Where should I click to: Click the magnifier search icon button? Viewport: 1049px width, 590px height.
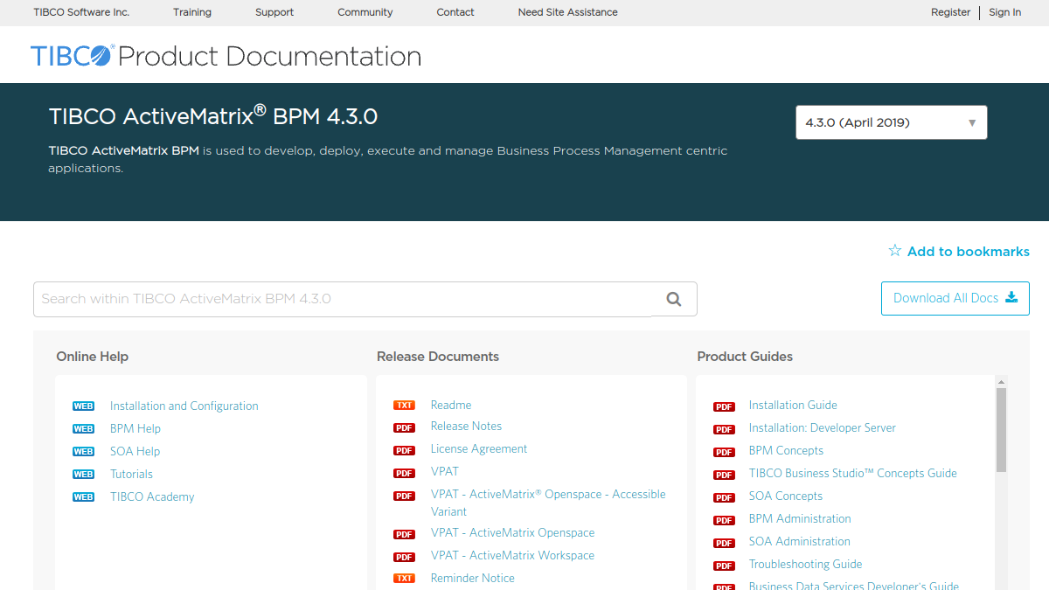point(674,299)
